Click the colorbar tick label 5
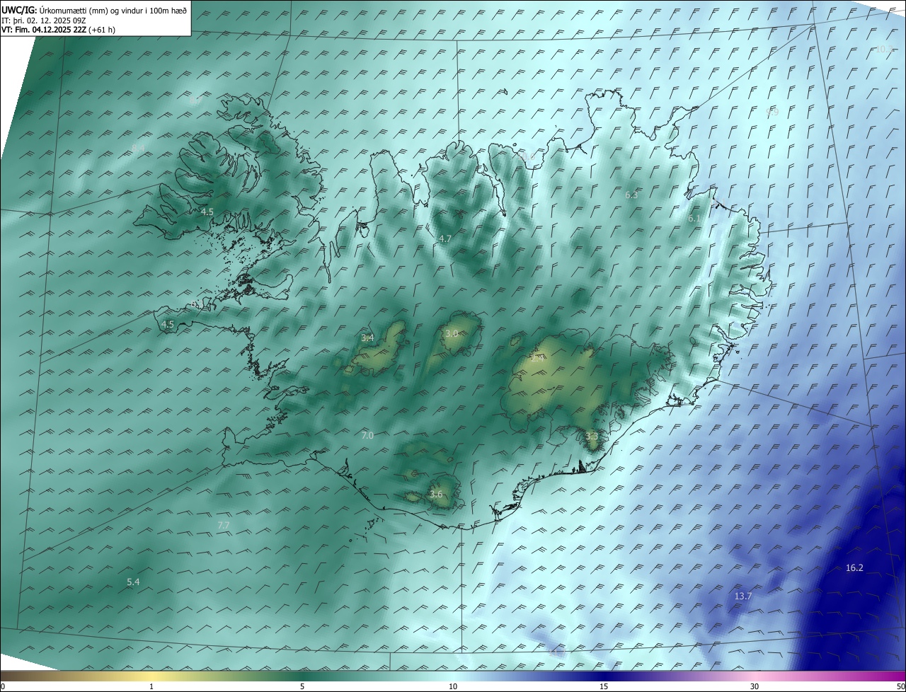This screenshot has height=692, width=906. click(302, 686)
